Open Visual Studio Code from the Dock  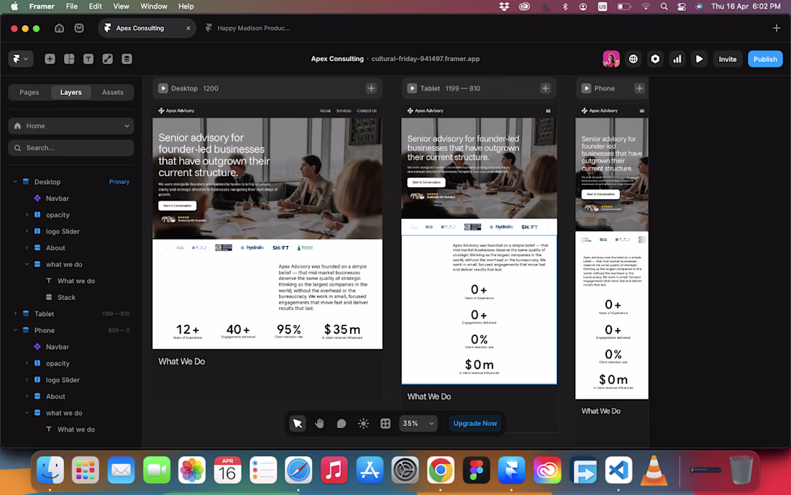click(618, 471)
